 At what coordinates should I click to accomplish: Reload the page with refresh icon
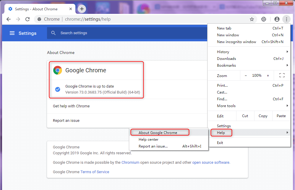(27, 19)
